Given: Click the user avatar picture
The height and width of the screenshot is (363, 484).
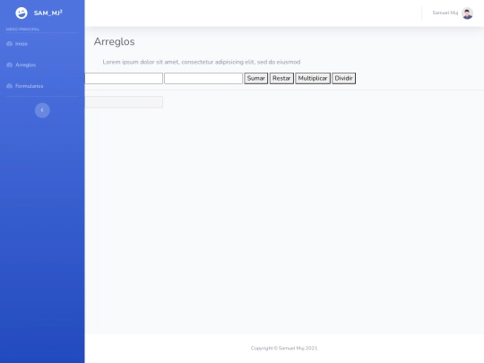Looking at the screenshot, I should (467, 13).
